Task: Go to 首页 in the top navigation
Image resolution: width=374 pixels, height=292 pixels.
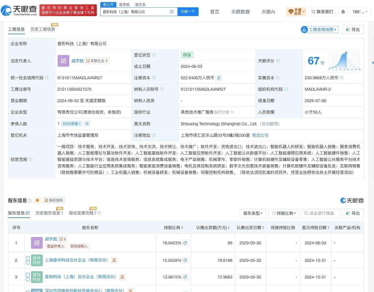Action: point(215,12)
